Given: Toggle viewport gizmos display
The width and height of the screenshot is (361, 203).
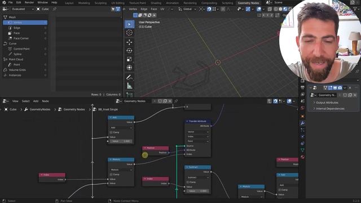Looking at the screenshot, I should (248, 9).
